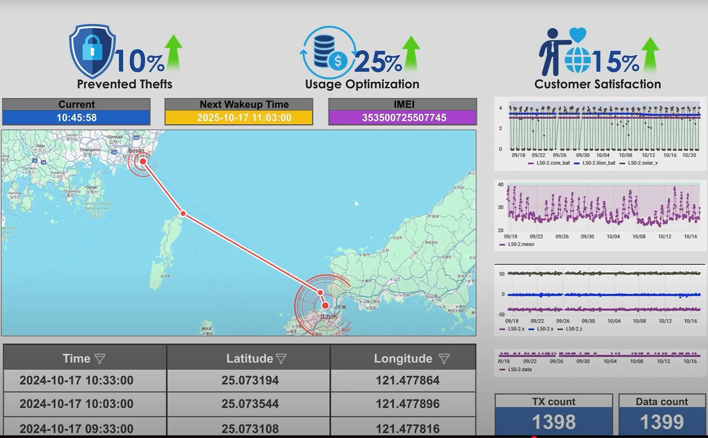
Task: Click the Prevented Thefts shield lock icon
Action: click(92, 50)
